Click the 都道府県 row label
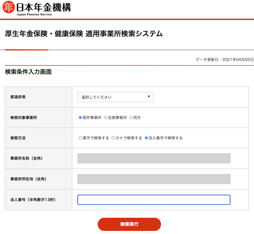Viewport: 254px width, 234px height. click(x=18, y=97)
